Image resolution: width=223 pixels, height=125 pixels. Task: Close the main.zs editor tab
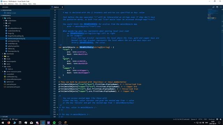click(x=62, y=7)
